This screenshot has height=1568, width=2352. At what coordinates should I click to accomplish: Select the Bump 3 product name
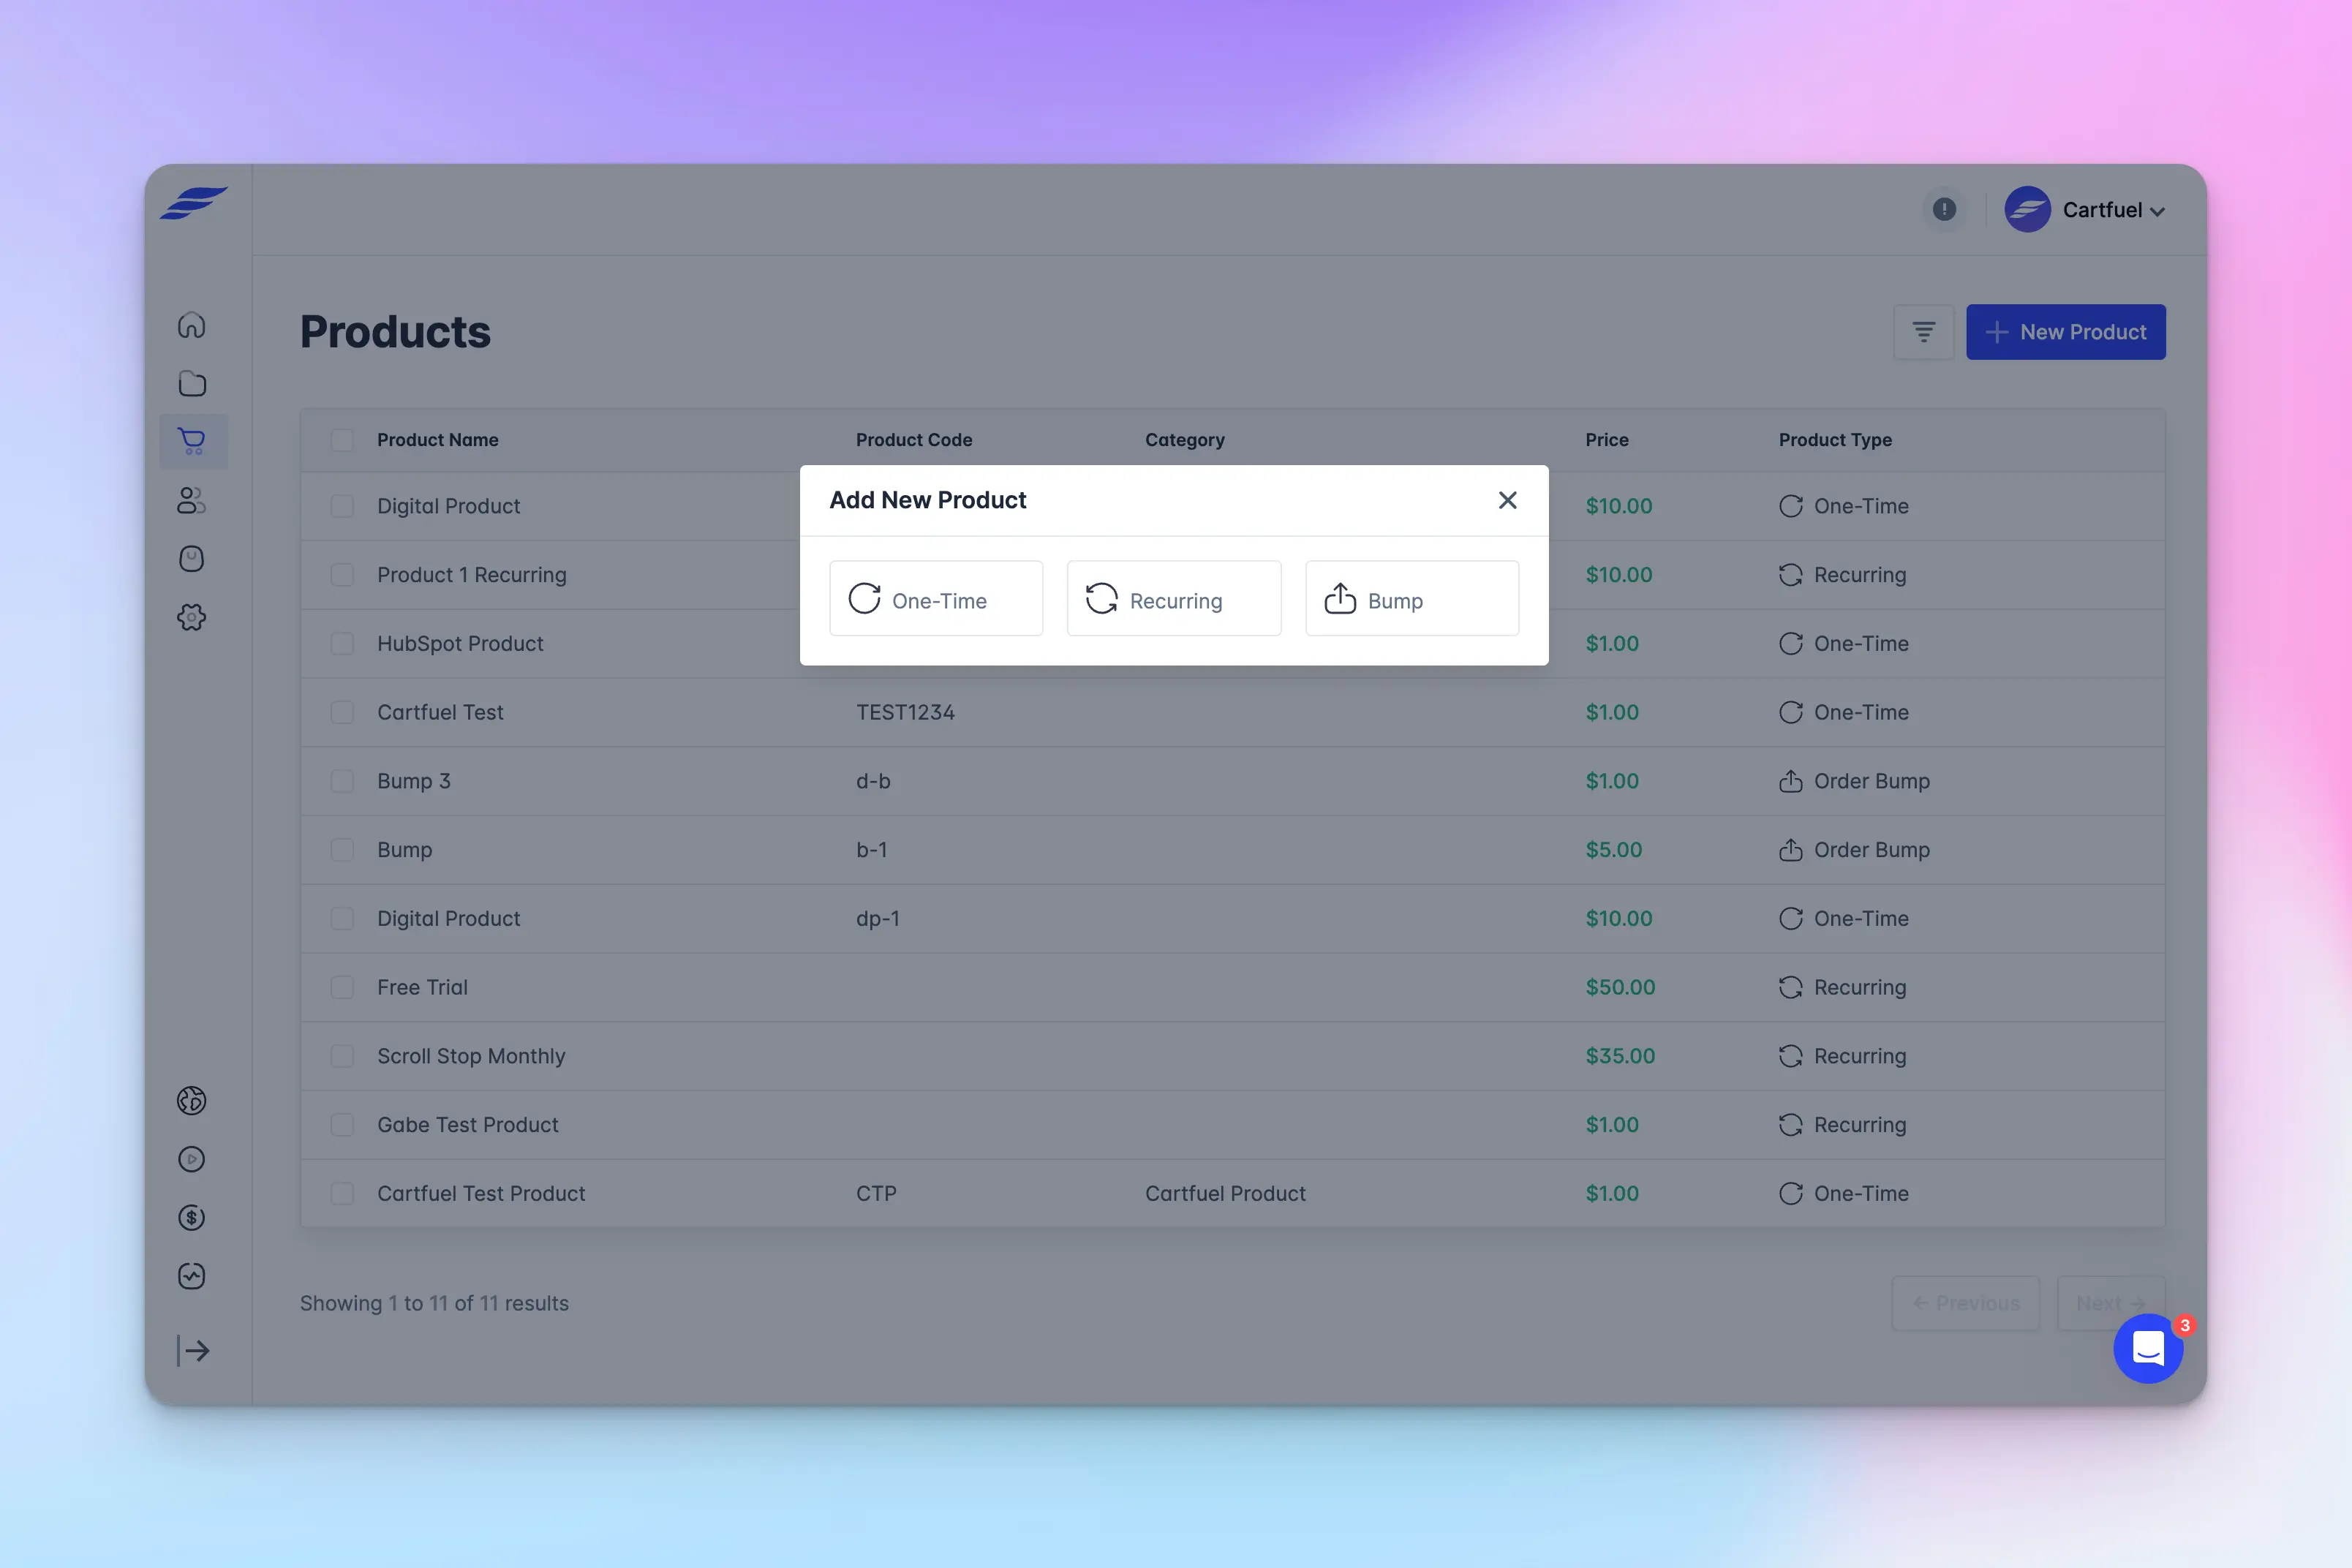pyautogui.click(x=414, y=781)
